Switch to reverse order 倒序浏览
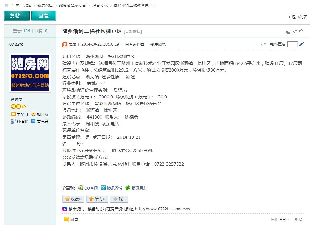The height and width of the screenshot is (225, 310). click(x=158, y=44)
